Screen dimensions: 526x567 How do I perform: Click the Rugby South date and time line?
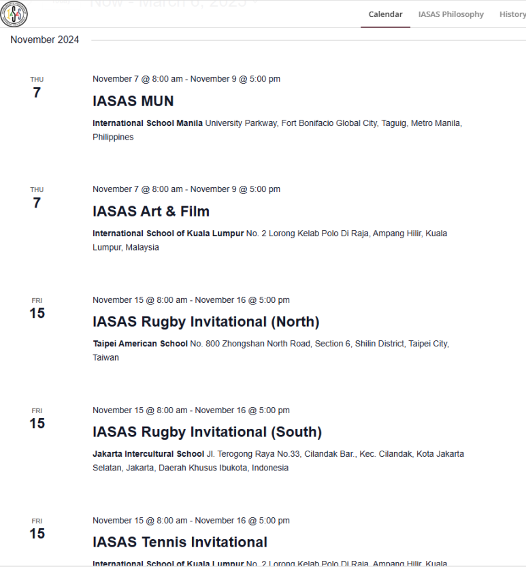[x=191, y=410]
